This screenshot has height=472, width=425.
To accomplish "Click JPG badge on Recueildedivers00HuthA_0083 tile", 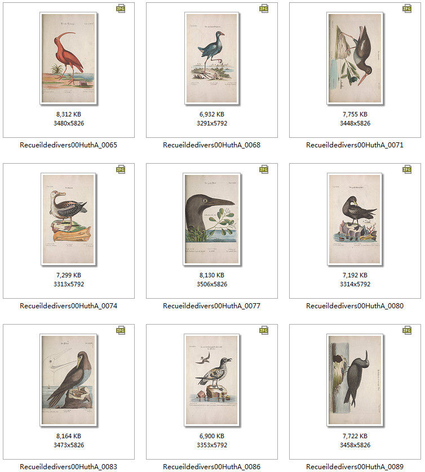I will pos(121,330).
